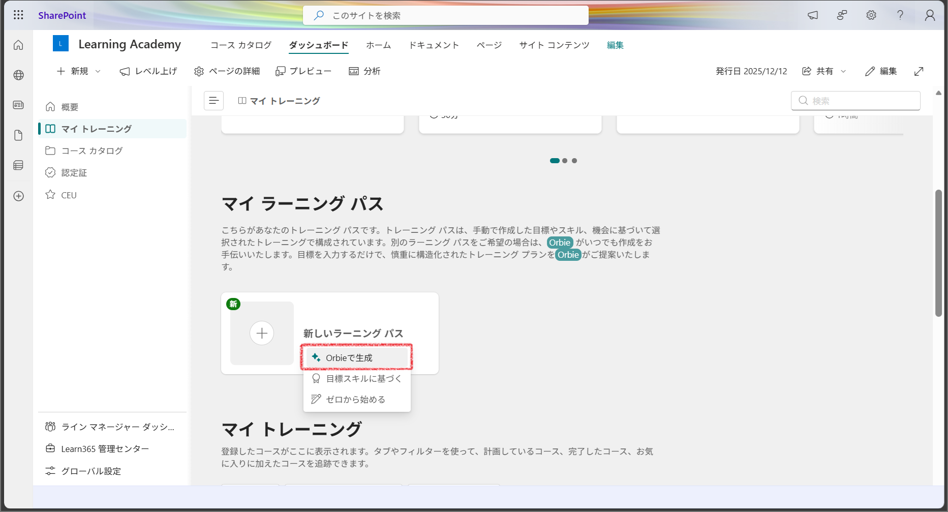
Task: Select the third carousel page dot
Action: (x=574, y=161)
